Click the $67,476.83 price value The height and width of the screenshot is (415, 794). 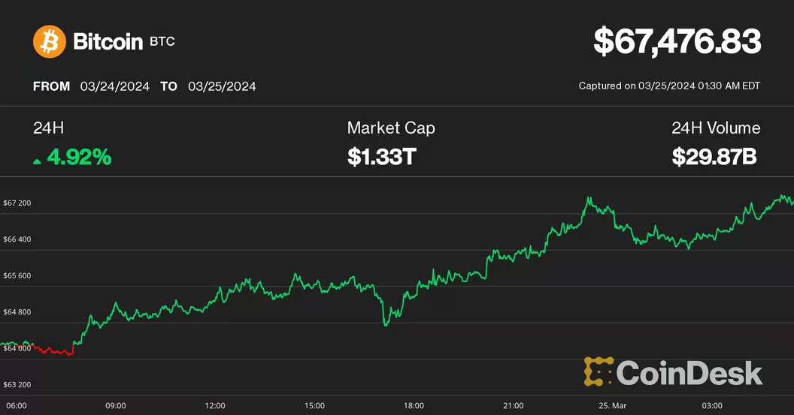pos(677,42)
